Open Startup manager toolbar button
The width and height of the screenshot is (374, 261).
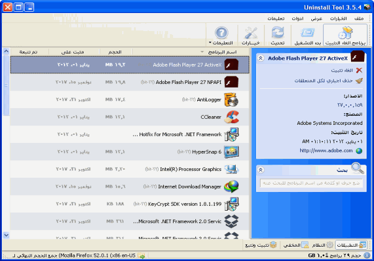(307, 35)
